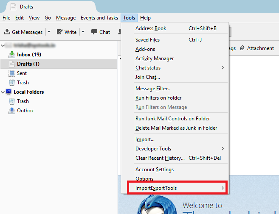Viewport: 279px width, 214px height.
Task: Choose Address Book from Tools menu
Action: point(175,28)
